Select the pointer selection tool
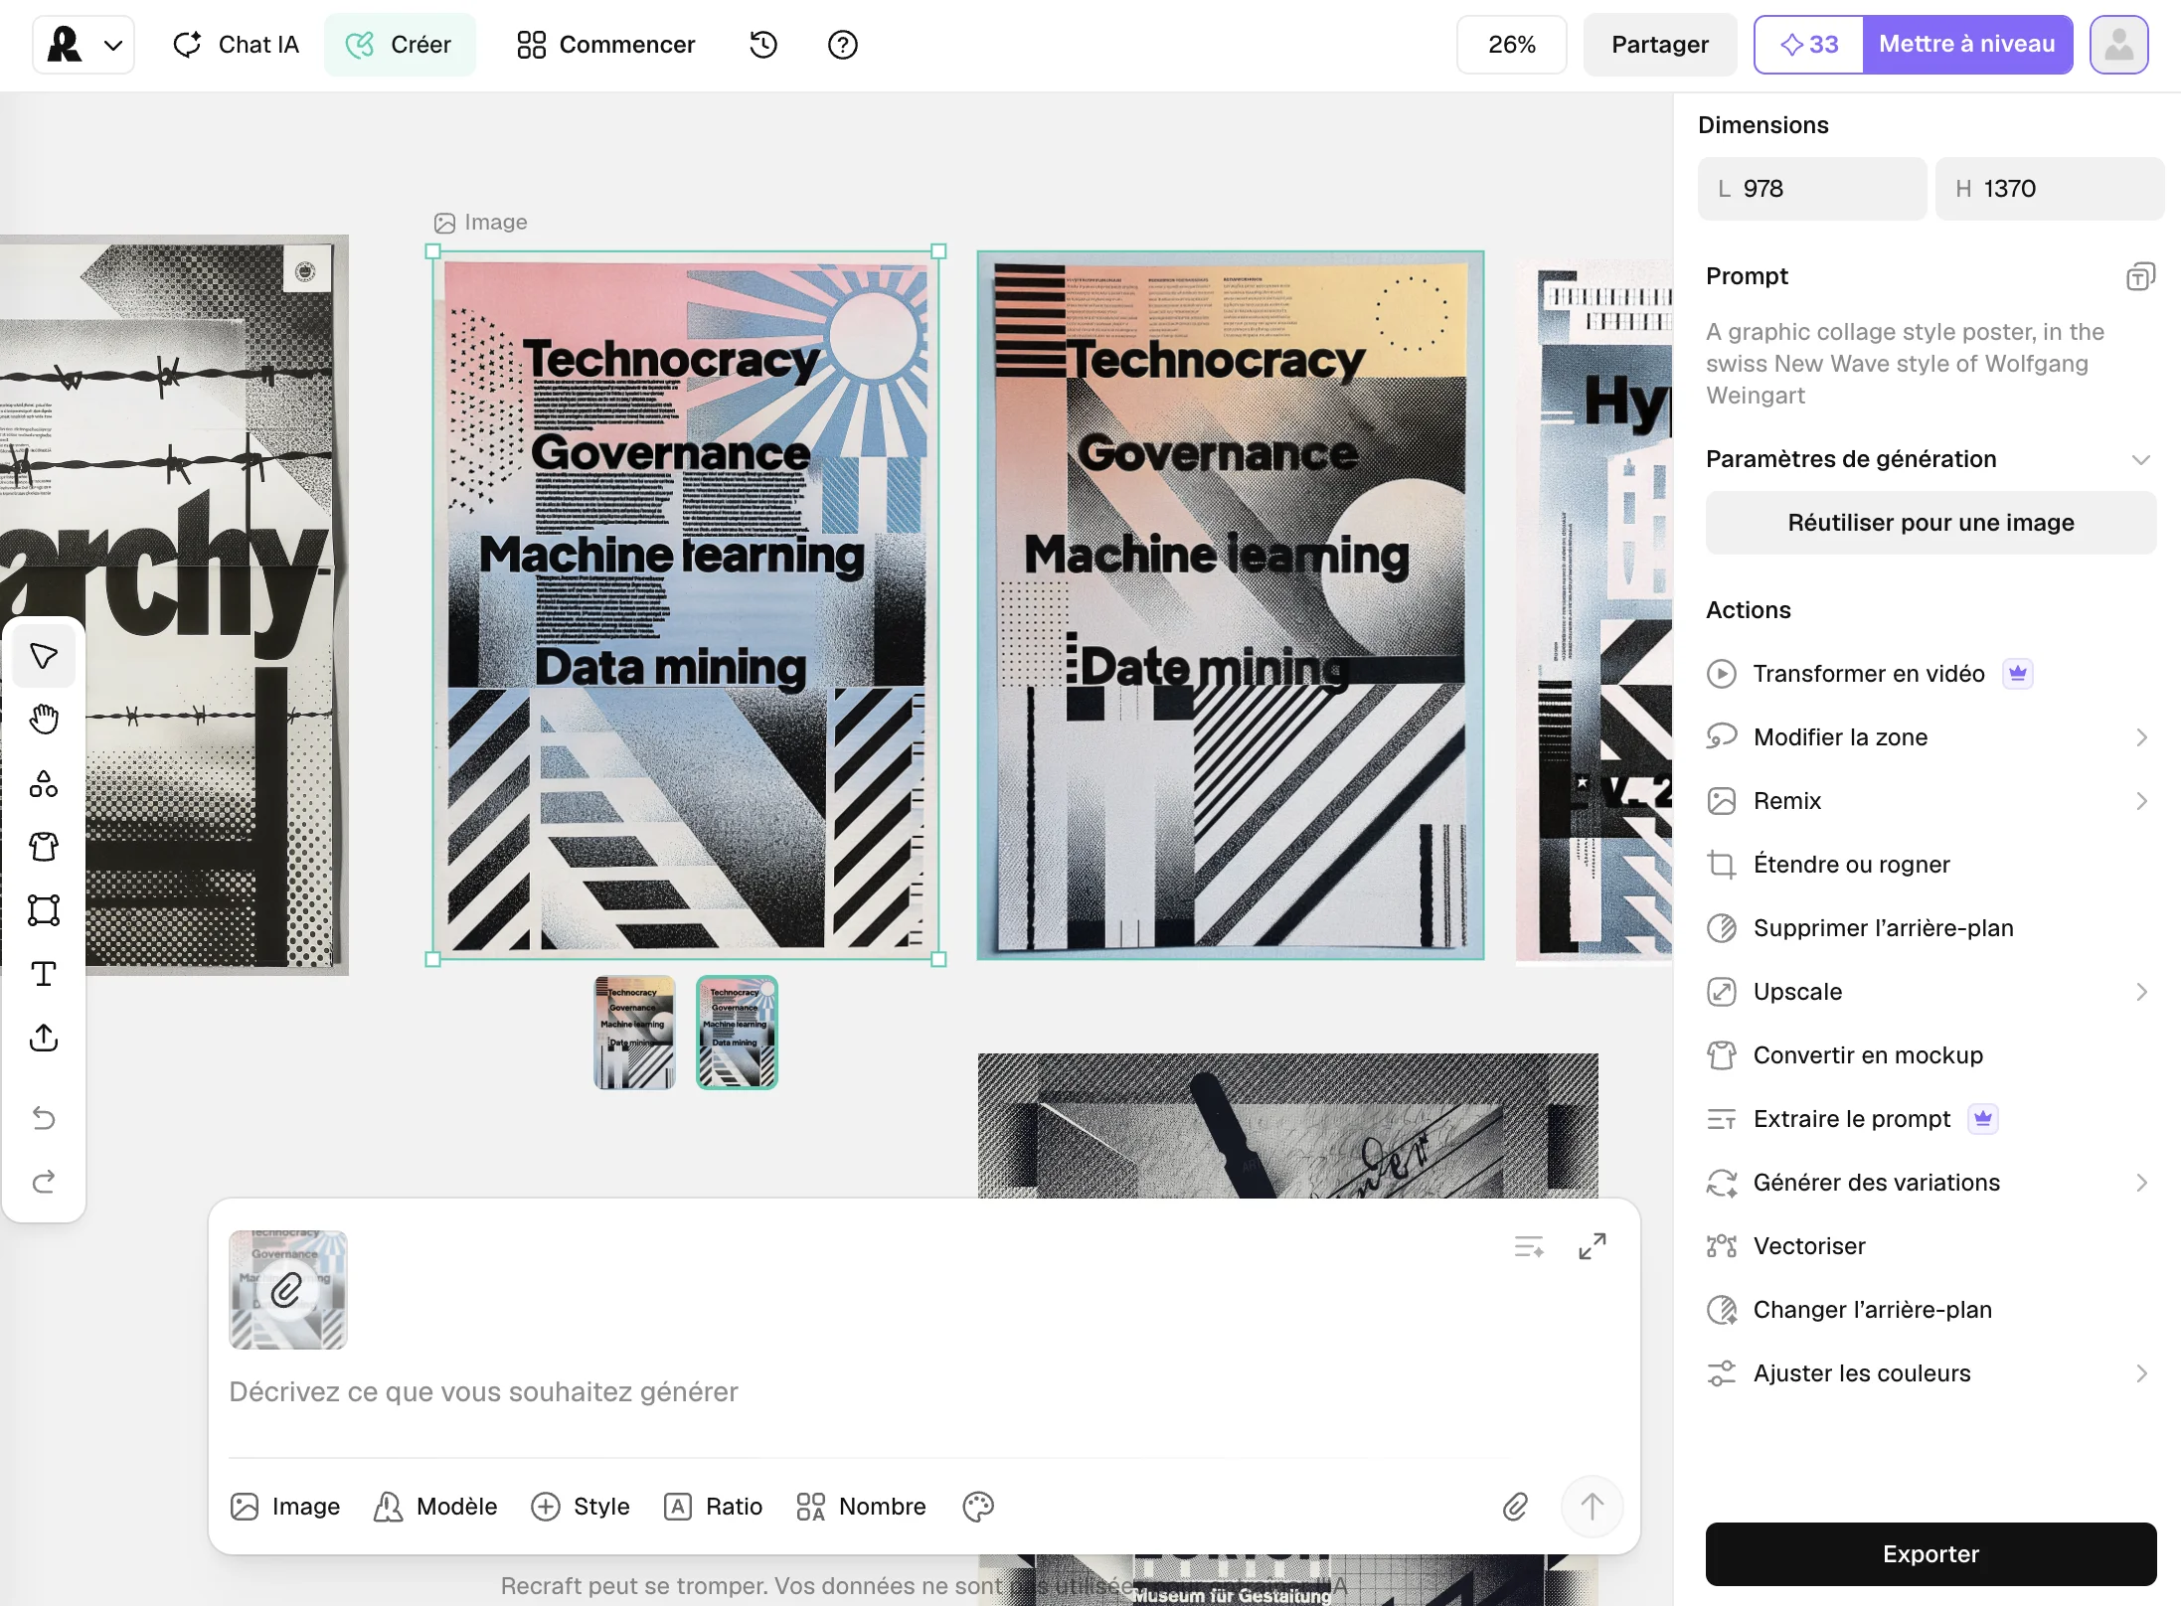This screenshot has height=1606, width=2181. point(44,656)
